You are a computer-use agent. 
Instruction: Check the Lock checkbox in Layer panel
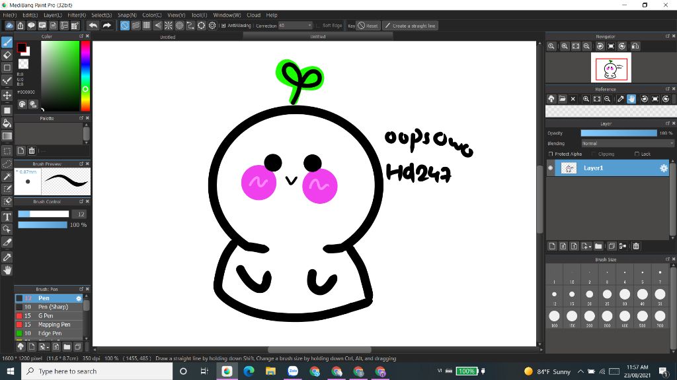coord(637,154)
